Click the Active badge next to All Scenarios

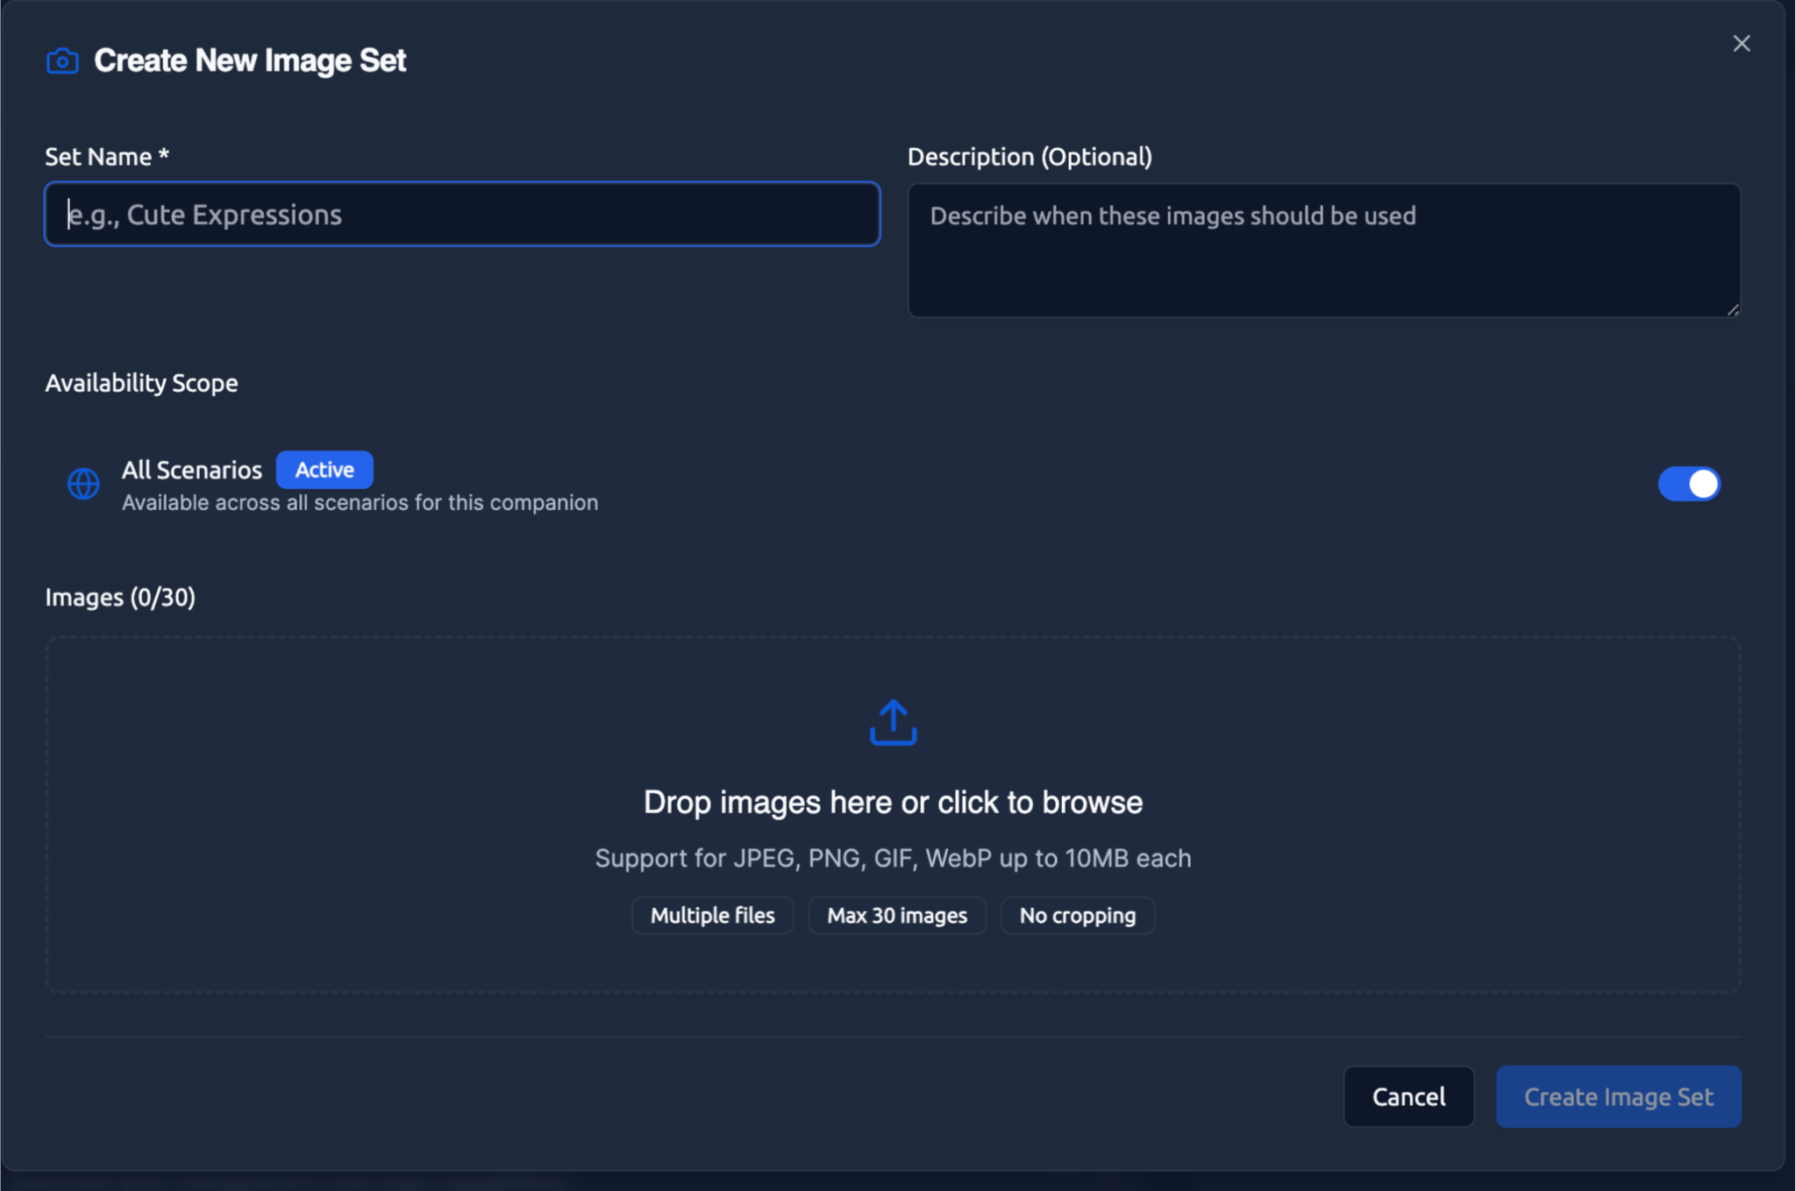pyautogui.click(x=324, y=470)
